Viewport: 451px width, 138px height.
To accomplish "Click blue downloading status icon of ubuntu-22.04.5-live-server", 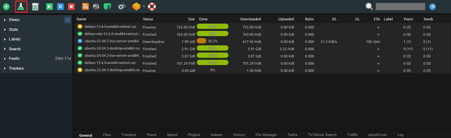I will click(80, 41).
